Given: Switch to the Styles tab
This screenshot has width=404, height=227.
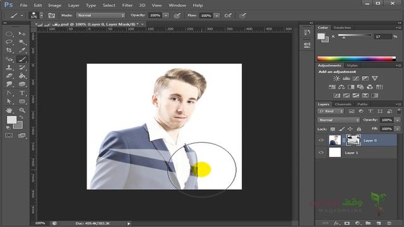Looking at the screenshot, I should click(352, 66).
